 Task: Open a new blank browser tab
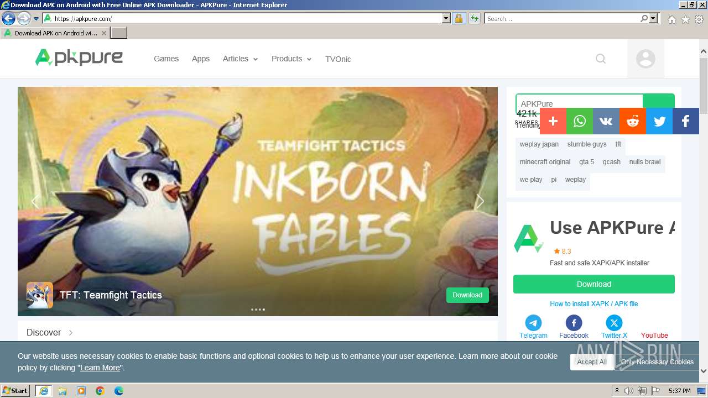(119, 33)
